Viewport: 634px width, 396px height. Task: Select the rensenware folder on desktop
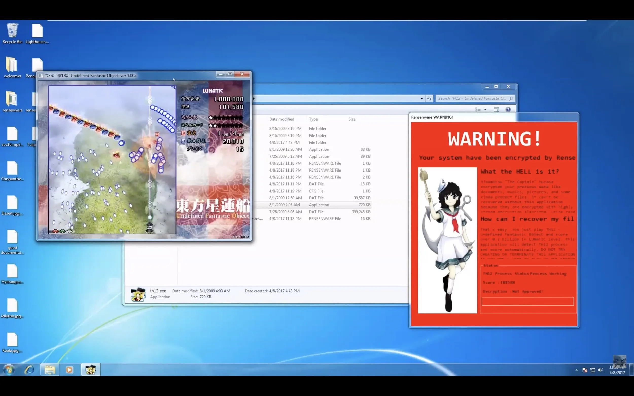coord(12,102)
